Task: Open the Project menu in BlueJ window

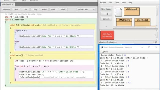Action: point(103,2)
